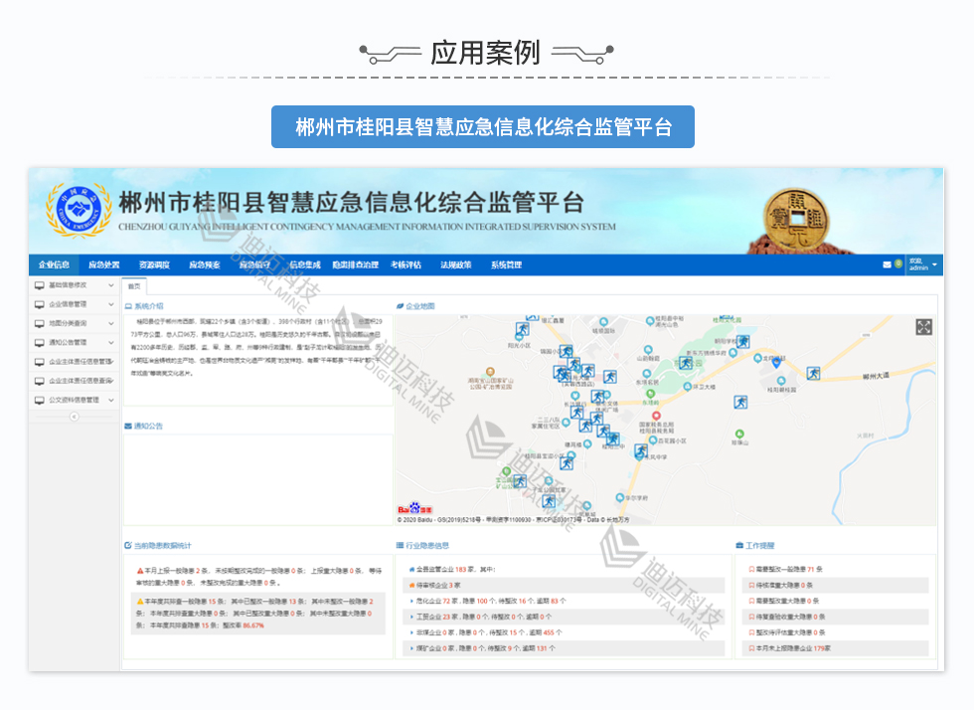974x710 pixels.
Task: Open the 系统管理 navigation menu
Action: coord(505,266)
